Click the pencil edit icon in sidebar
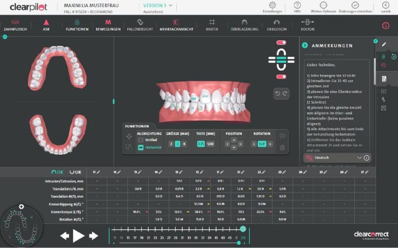 [384, 44]
